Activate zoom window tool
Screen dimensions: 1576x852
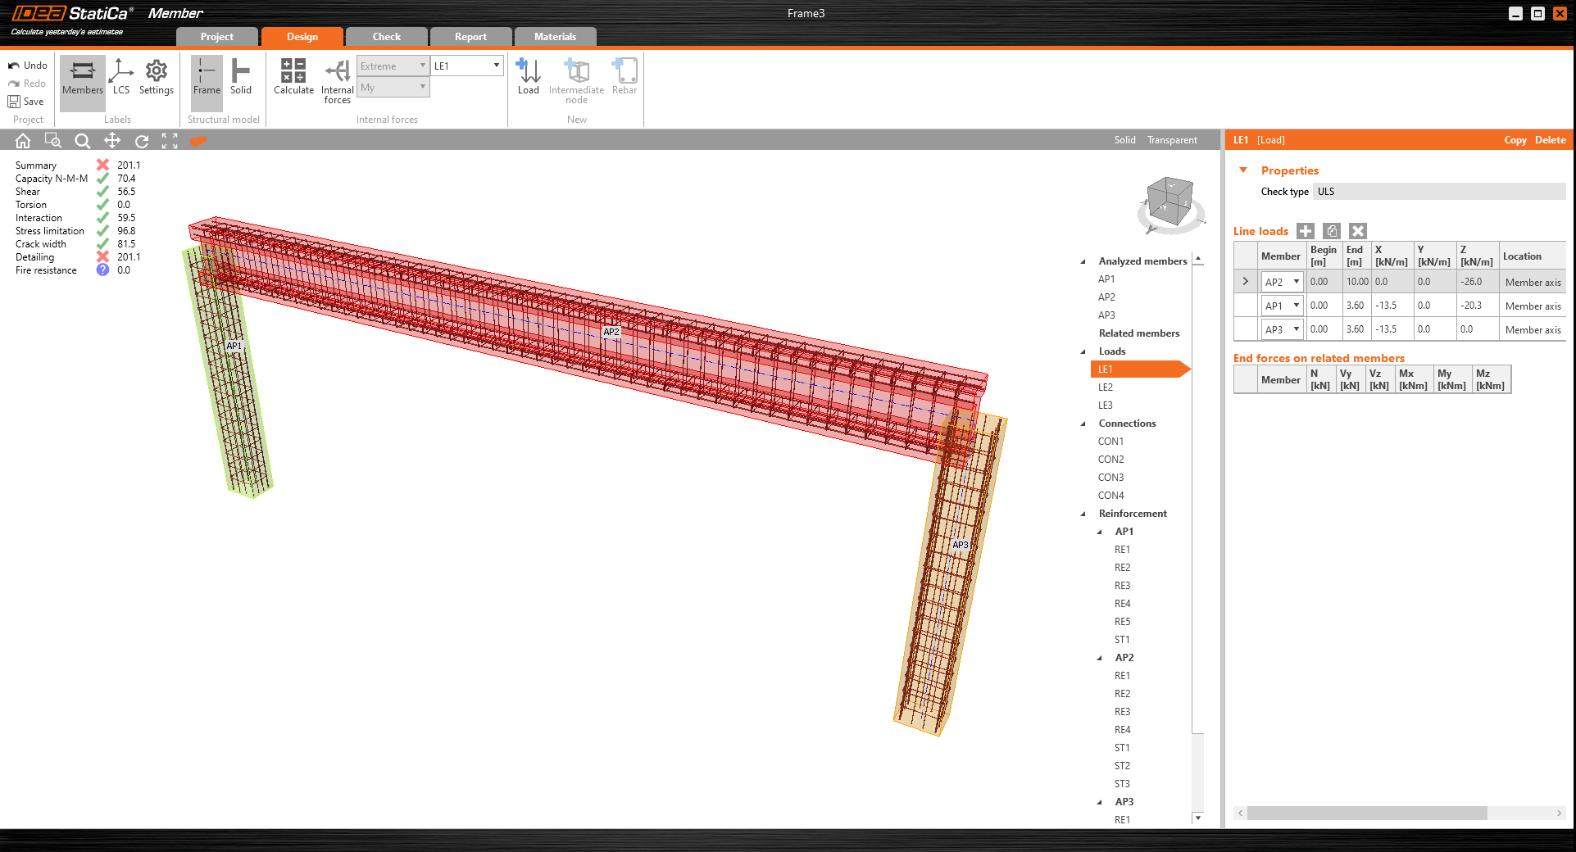53,141
